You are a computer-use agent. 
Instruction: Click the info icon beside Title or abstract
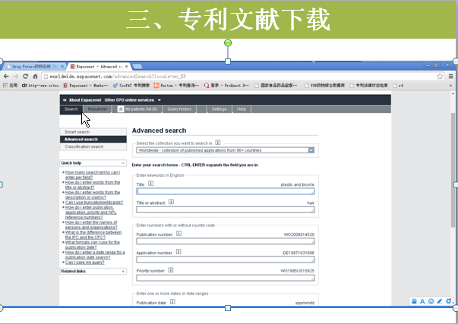(171, 202)
